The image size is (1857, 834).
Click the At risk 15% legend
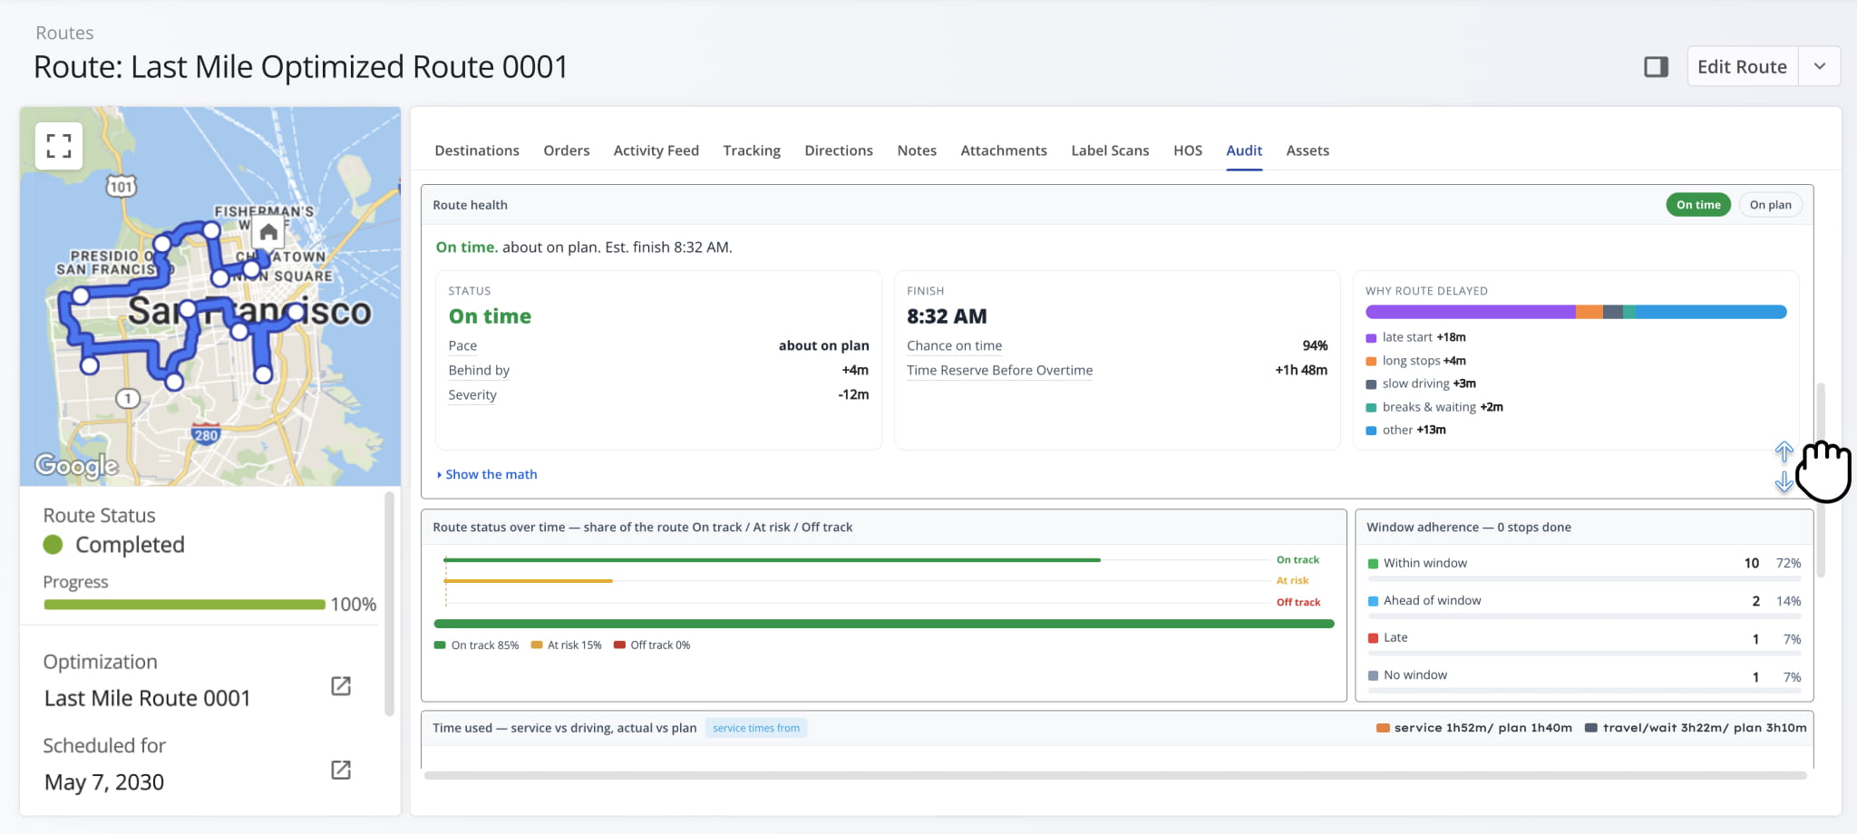(566, 645)
